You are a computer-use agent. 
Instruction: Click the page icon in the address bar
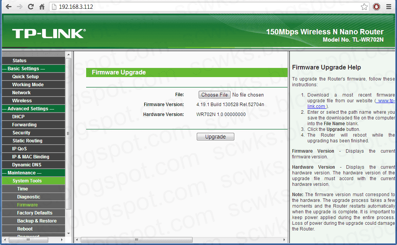click(53, 6)
